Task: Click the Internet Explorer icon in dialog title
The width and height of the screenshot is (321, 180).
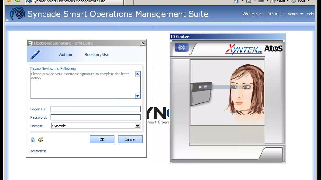Action: click(x=30, y=43)
